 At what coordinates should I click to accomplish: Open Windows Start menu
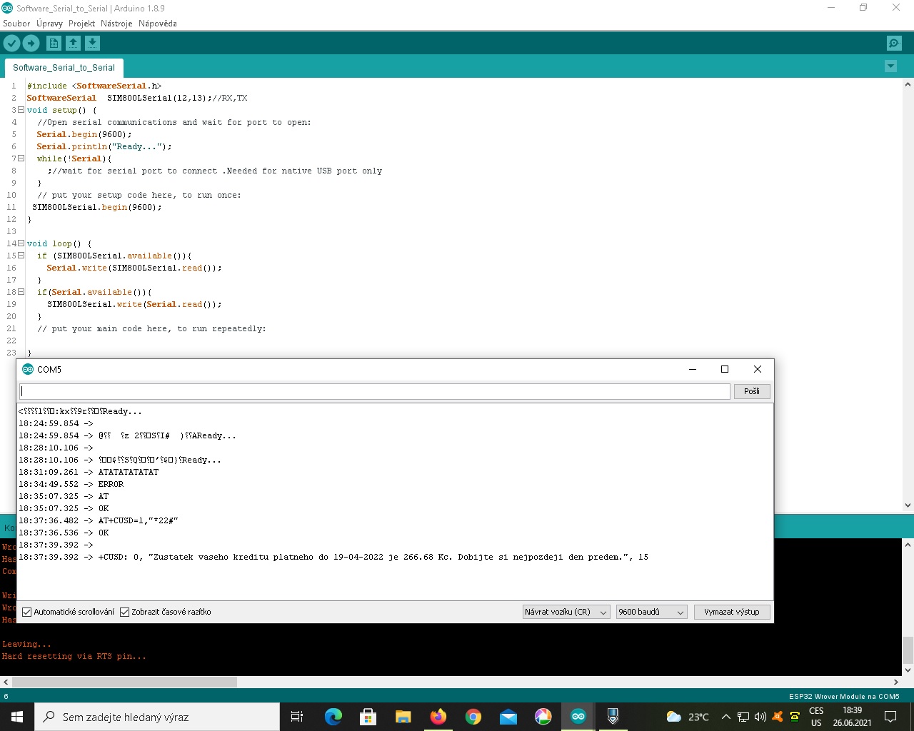coord(17,717)
